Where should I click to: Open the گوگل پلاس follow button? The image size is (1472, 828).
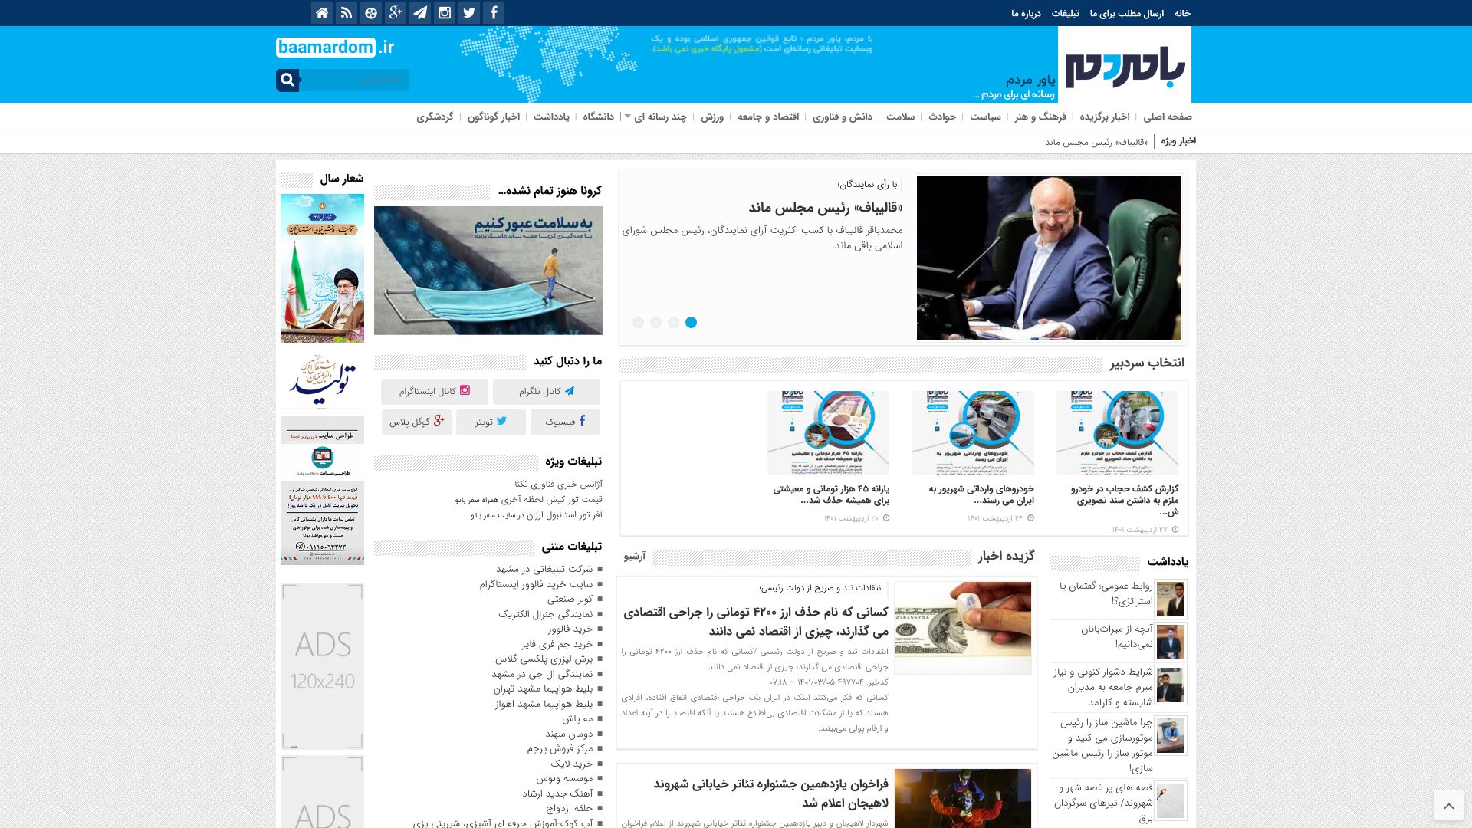[x=416, y=422]
